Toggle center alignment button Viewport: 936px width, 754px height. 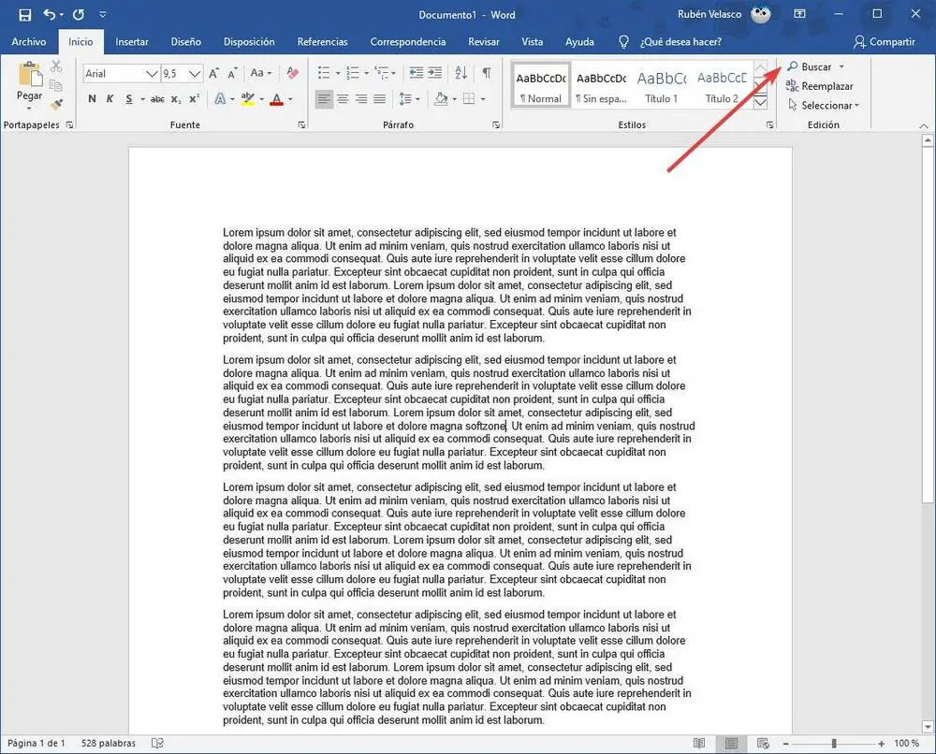(343, 99)
